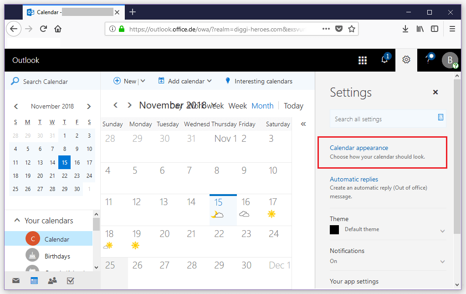466x294 pixels.
Task: Switch to Work week view
Action: (x=205, y=106)
